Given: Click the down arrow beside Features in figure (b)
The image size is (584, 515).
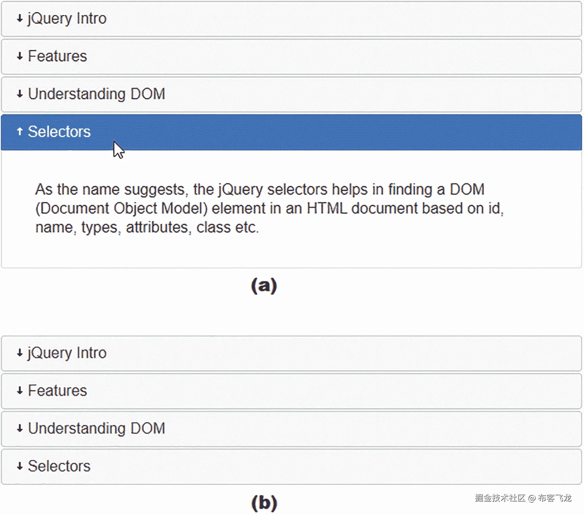Looking at the screenshot, I should click(20, 391).
